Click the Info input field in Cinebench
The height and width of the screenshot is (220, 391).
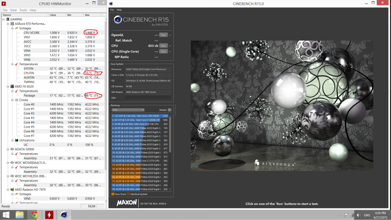[x=148, y=98]
